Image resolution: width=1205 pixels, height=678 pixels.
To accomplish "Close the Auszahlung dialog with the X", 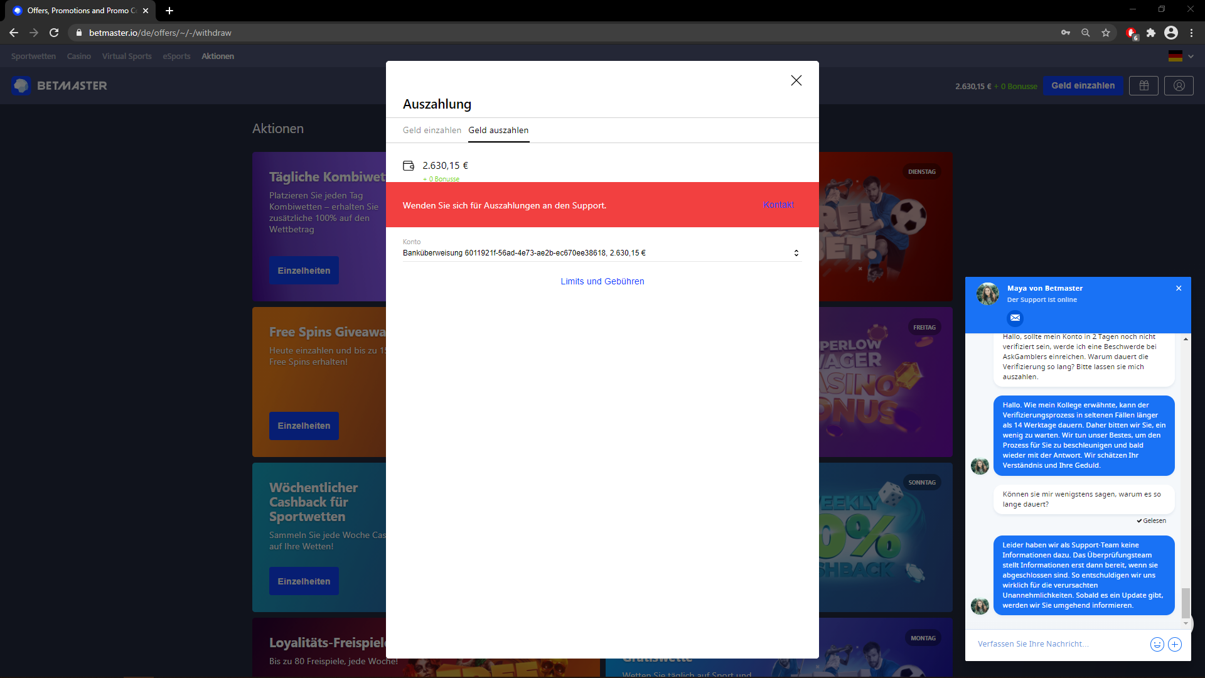I will pos(796,80).
